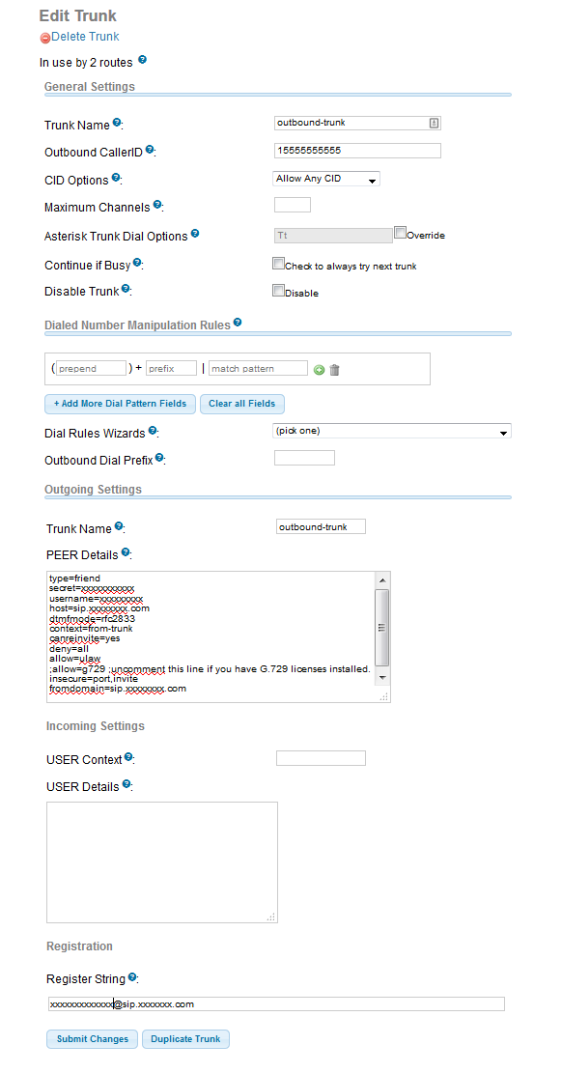The width and height of the screenshot is (562, 1073).
Task: Click help icon beside Dialed Number Manipulation Rules
Action: 237,322
